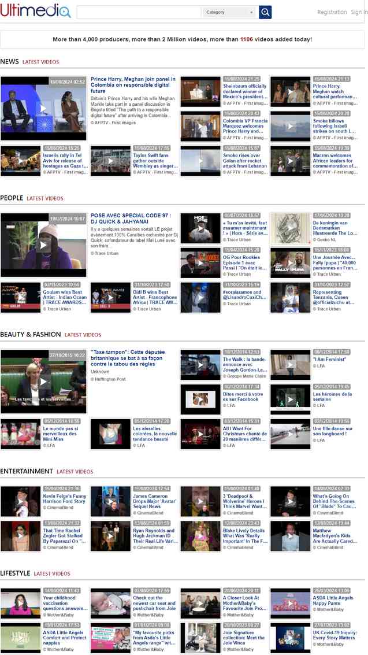
Task: Open the NEWS section heading
Action: (10, 61)
